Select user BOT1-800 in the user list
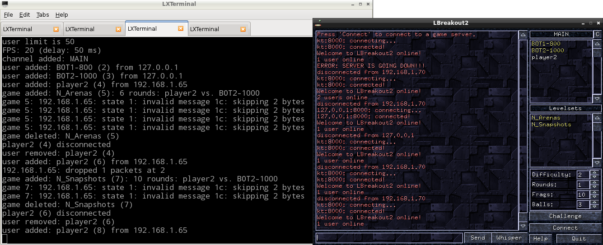 click(x=546, y=44)
